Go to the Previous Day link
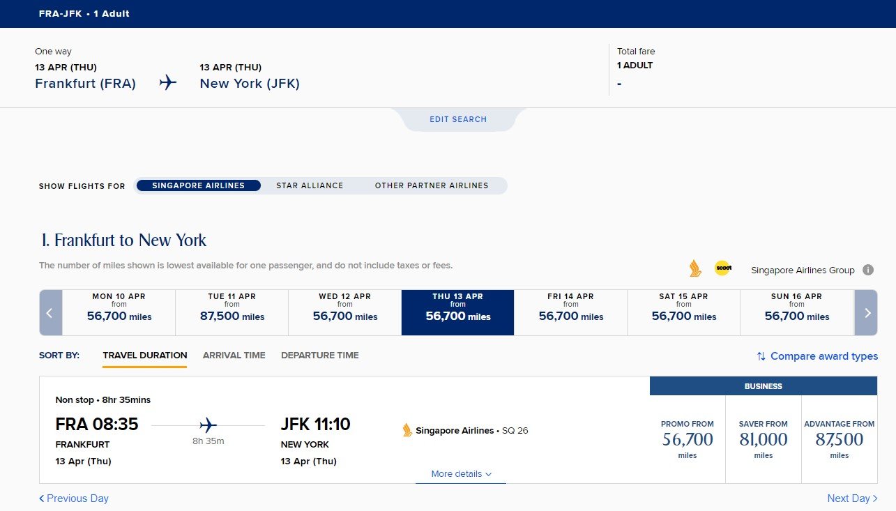This screenshot has width=896, height=511. 74,498
